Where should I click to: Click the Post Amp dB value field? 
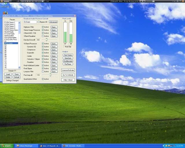tap(38, 75)
